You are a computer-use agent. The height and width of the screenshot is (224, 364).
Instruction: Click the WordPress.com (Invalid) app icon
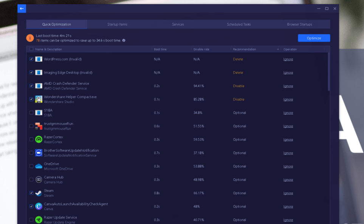coord(39,59)
